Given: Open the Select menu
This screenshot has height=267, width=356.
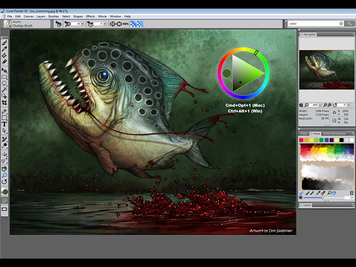Looking at the screenshot, I should (66, 16).
